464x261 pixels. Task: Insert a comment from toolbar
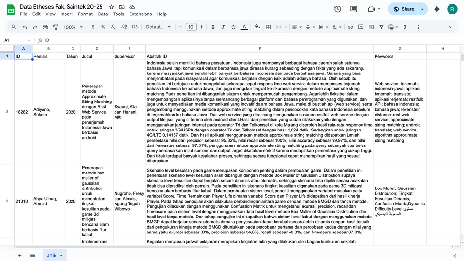361,27
